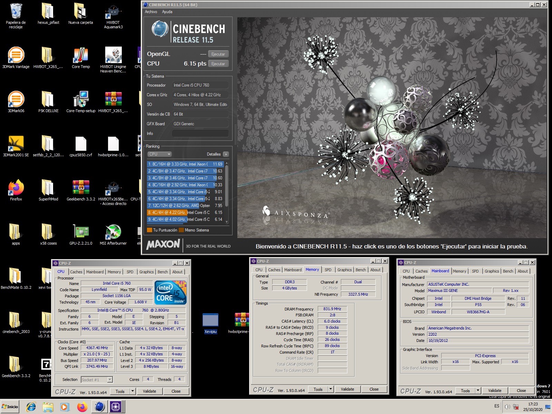Screen dimensions: 552x414
Task: Click the Tools button in left CPU-Z window
Action: tap(120, 391)
